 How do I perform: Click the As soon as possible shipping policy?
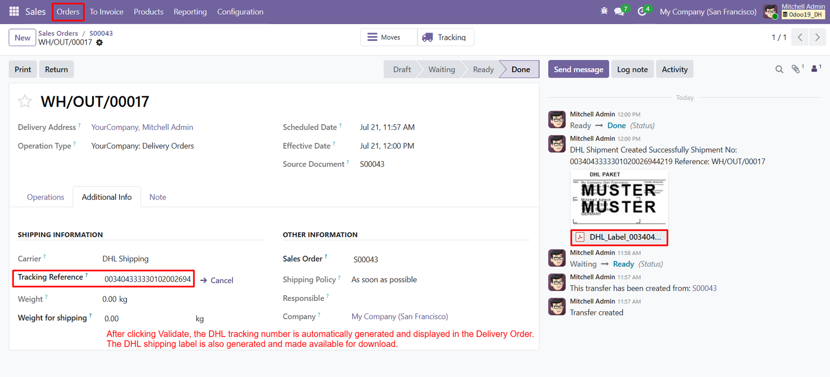click(x=384, y=280)
